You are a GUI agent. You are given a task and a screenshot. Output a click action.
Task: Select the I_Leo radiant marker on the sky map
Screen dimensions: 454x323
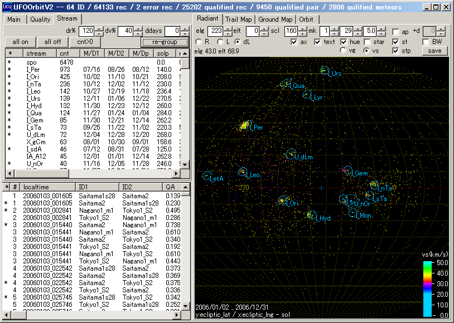(x=243, y=172)
